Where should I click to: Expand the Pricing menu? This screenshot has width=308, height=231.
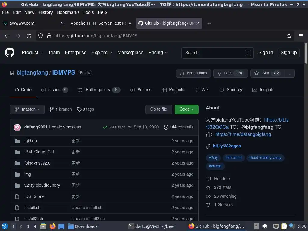[x=158, y=52]
